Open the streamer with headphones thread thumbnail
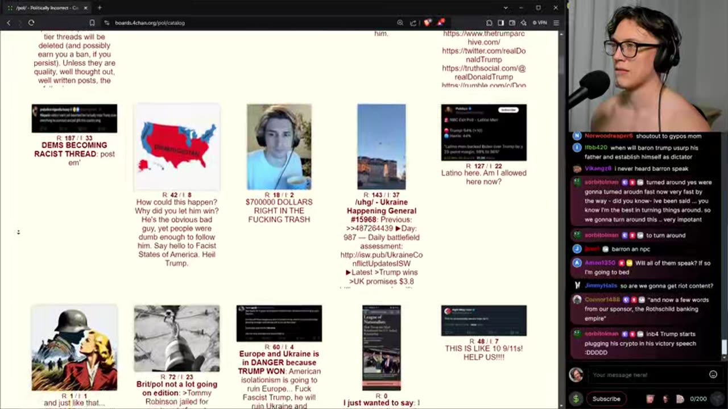Viewport: 728px width, 409px height. click(279, 147)
